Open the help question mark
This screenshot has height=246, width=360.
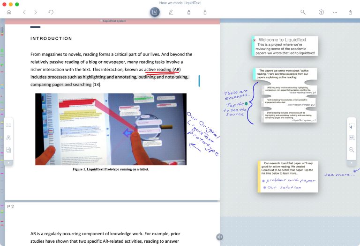click(x=321, y=12)
